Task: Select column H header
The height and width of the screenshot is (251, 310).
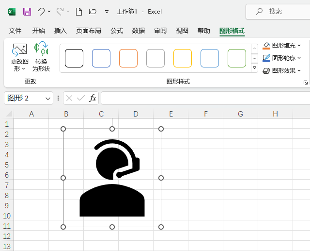Action: (x=275, y=114)
